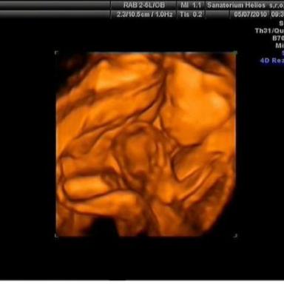Click the 3D rendered ultrasound image
This screenshot has width=284, height=284.
[146, 144]
